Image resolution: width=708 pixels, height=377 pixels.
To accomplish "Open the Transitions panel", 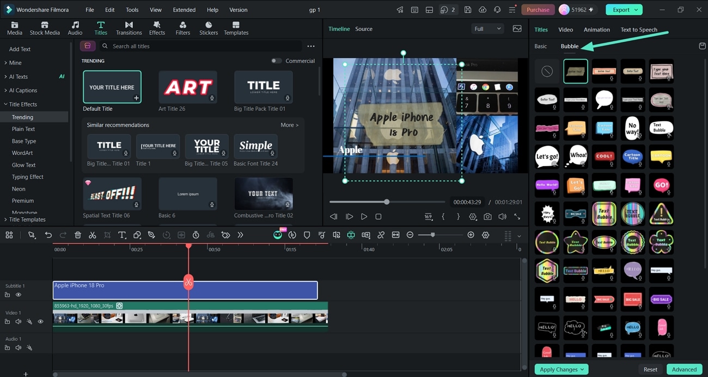I will 129,28.
